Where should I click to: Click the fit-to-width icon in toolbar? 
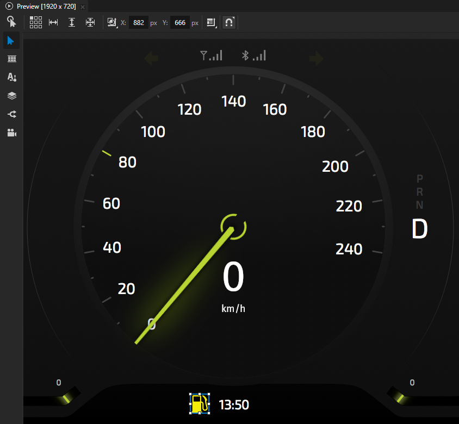pos(53,22)
